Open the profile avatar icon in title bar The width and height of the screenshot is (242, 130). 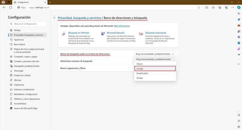click(x=3, y=2)
